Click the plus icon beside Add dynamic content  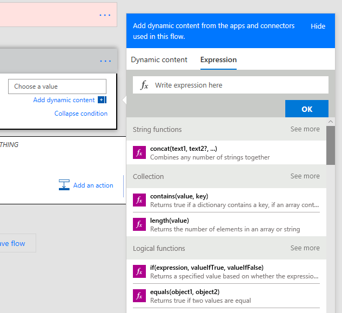point(102,100)
